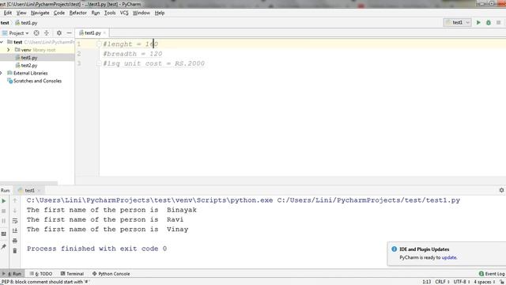Click the print console output icon

pyautogui.click(x=15, y=241)
